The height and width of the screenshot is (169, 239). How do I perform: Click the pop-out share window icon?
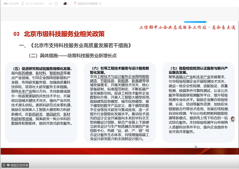[x=56, y=3]
